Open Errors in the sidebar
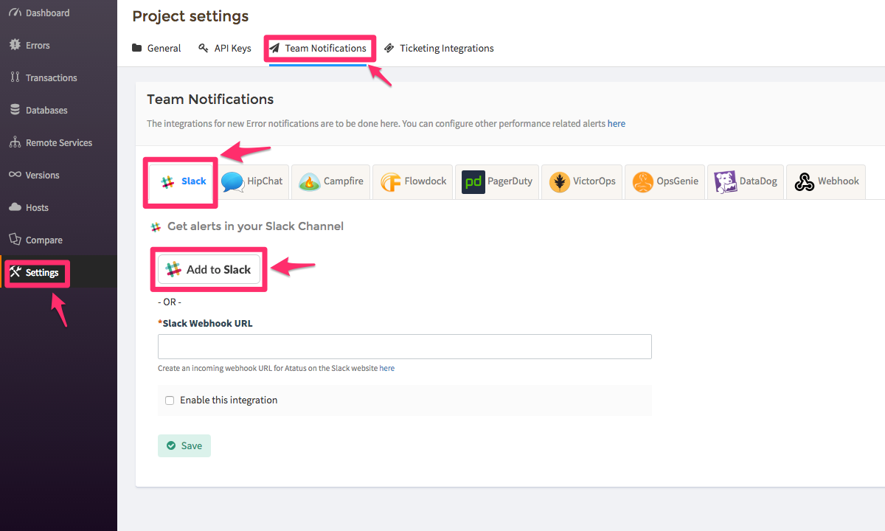885x531 pixels. point(58,45)
